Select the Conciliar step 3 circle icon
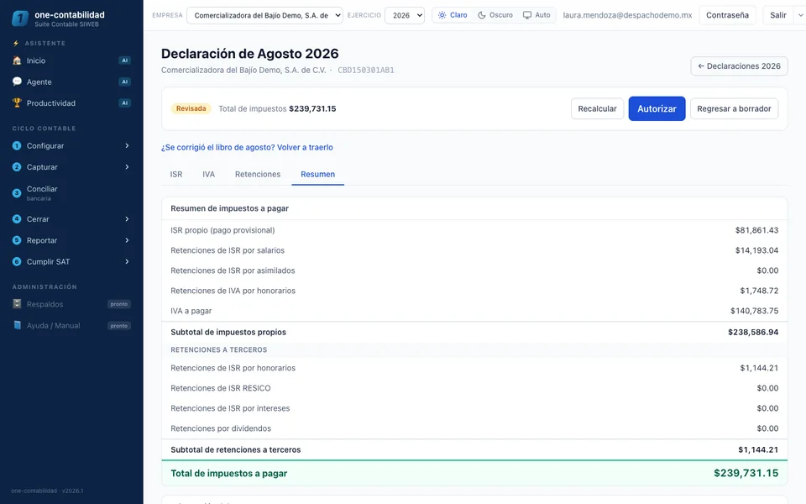Screen dimensions: 806x504 17,193
